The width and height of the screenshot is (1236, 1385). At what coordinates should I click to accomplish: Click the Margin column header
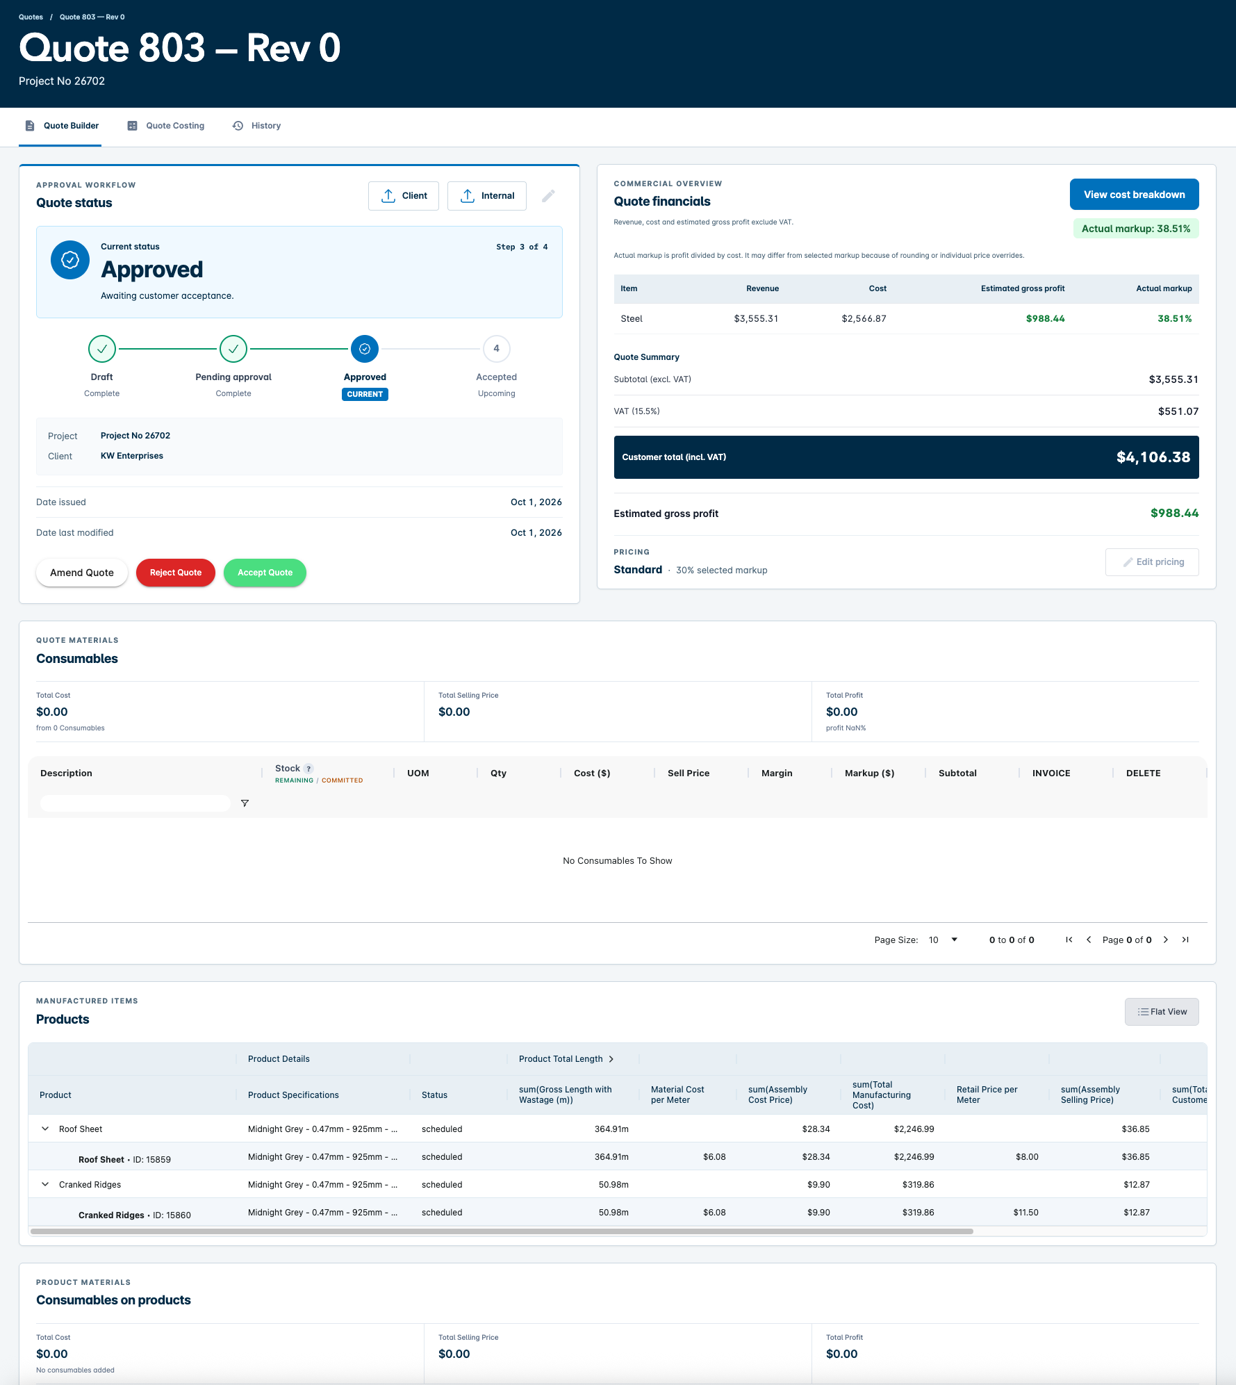click(x=777, y=773)
